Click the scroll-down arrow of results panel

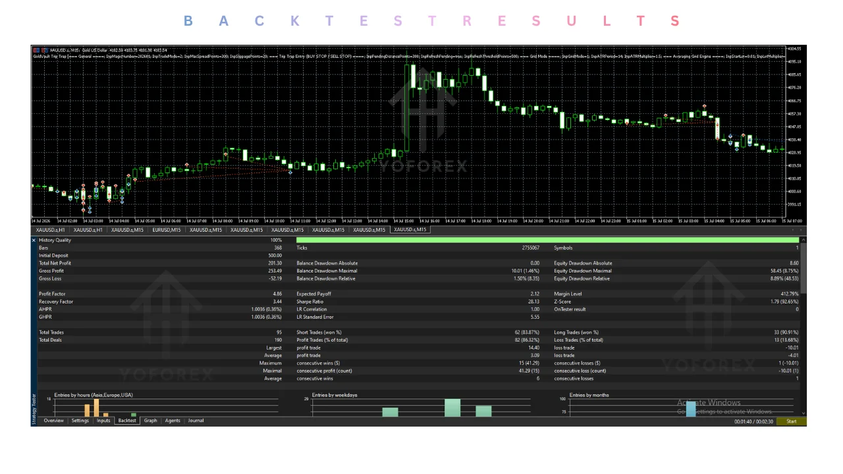(803, 412)
